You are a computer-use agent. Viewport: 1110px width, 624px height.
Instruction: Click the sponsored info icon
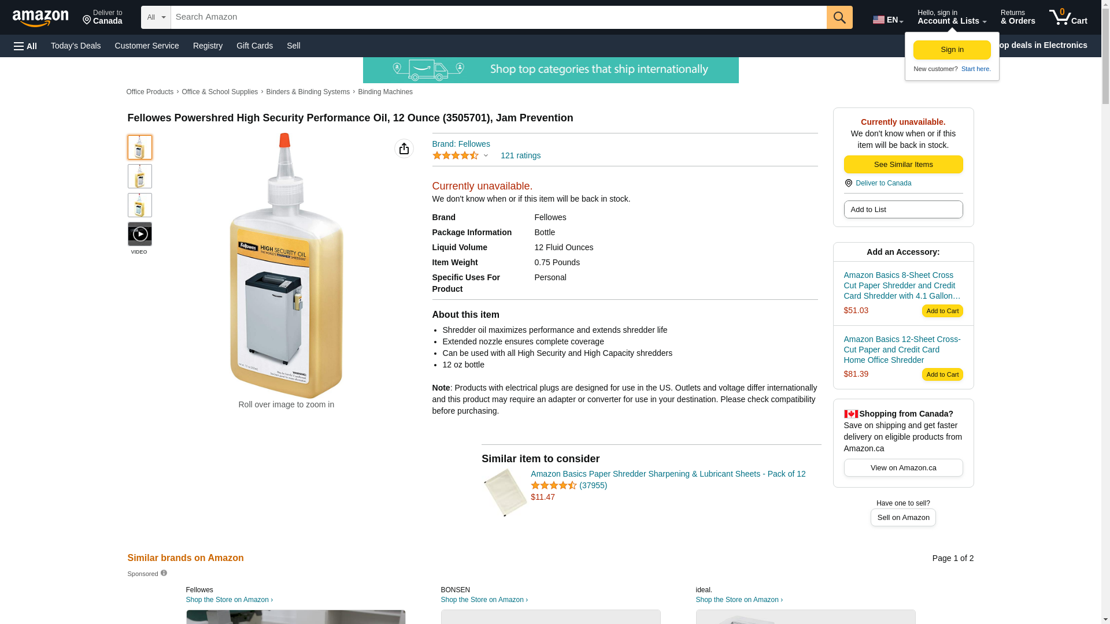pyautogui.click(x=164, y=573)
